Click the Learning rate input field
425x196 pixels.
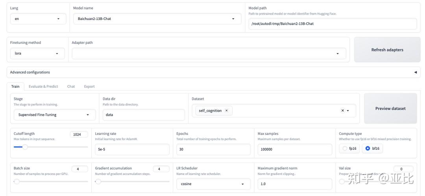coord(132,149)
